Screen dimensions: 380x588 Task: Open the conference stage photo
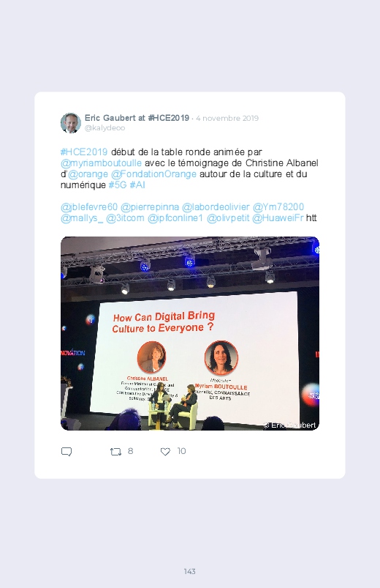190,333
